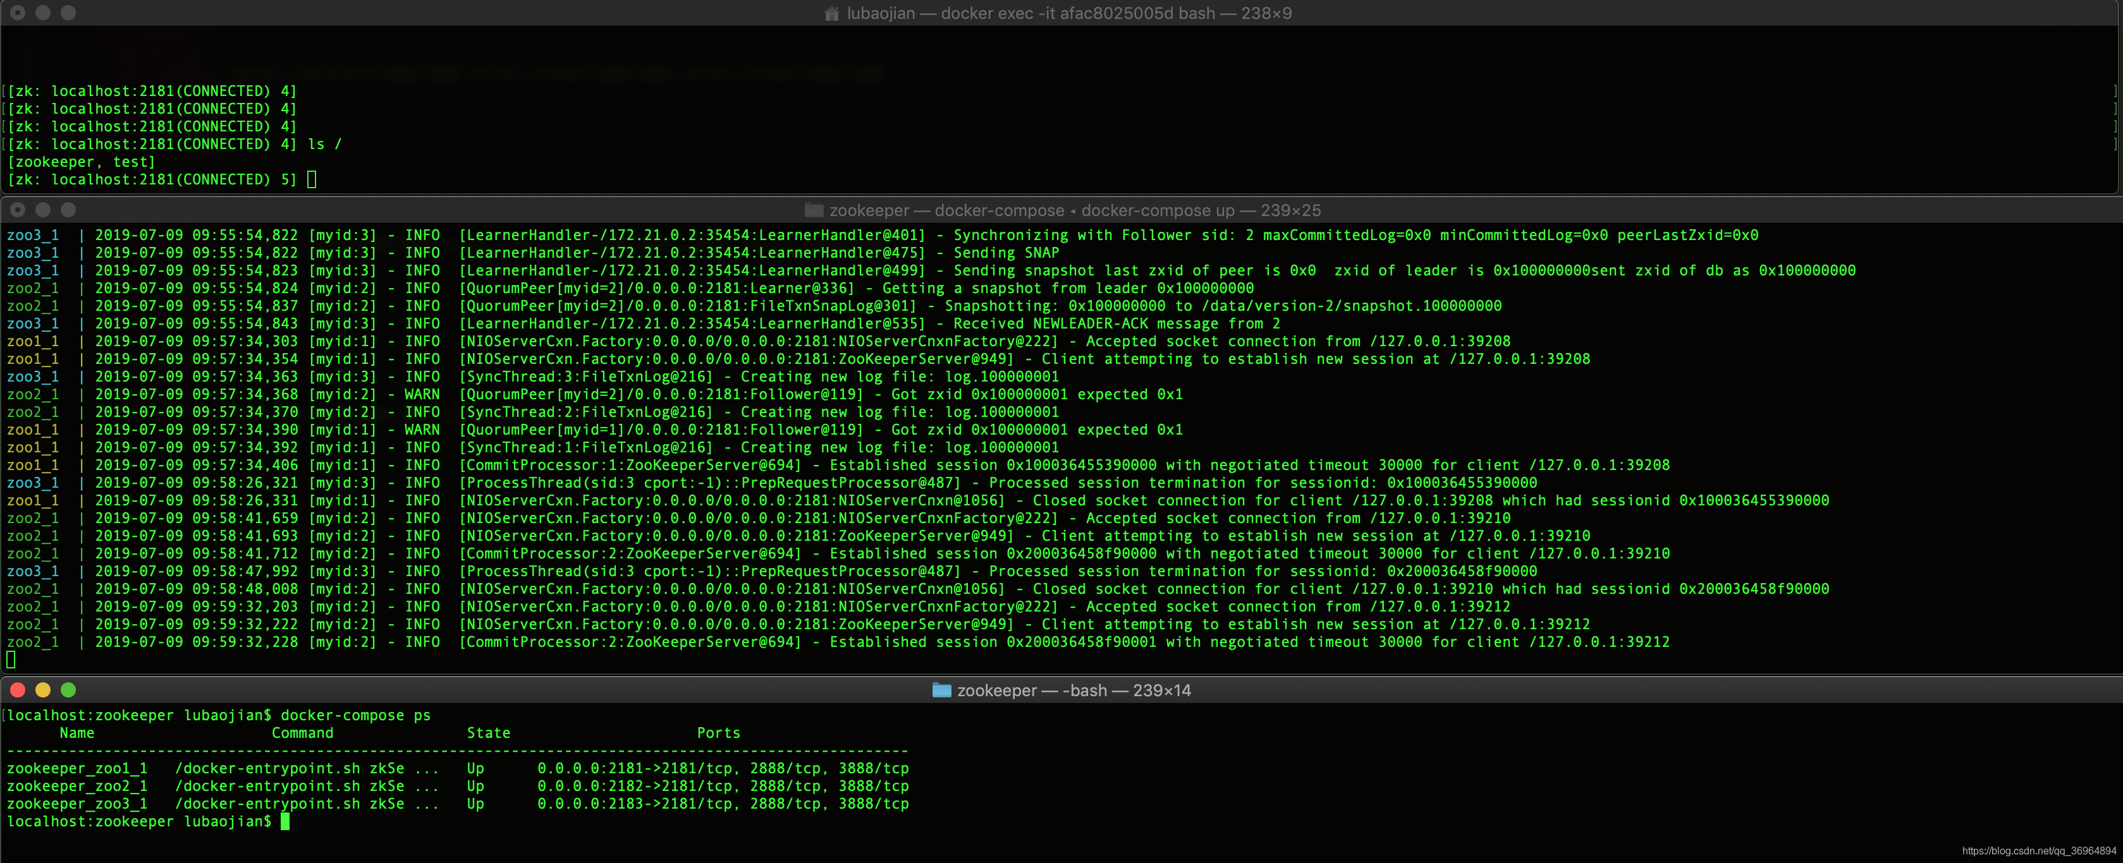
Task: Click the home icon in the lubaojian window title
Action: [x=831, y=13]
